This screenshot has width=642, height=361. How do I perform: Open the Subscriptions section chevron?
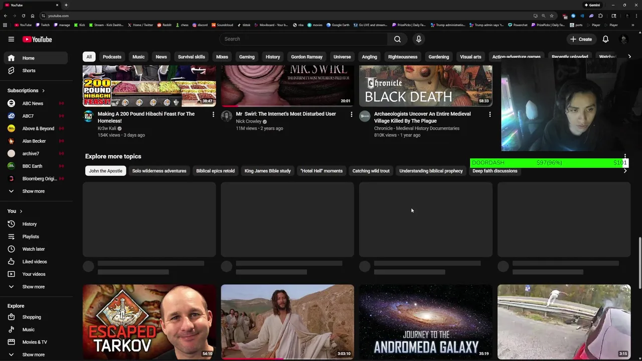point(43,91)
